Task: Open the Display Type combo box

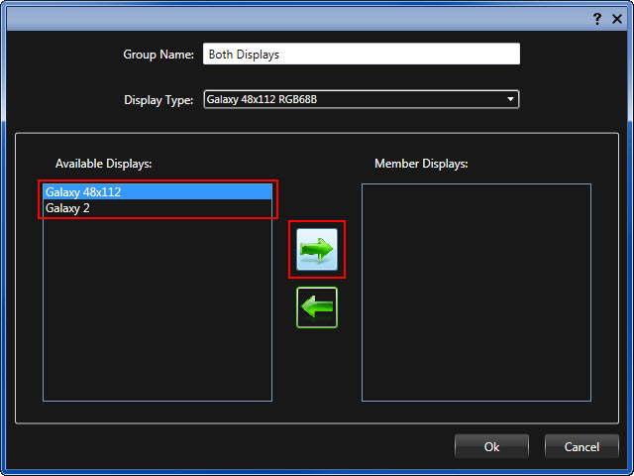Action: coord(361,99)
